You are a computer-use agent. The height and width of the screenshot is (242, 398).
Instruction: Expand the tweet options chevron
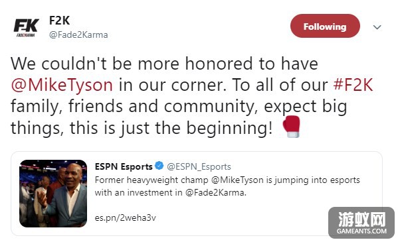tap(377, 27)
